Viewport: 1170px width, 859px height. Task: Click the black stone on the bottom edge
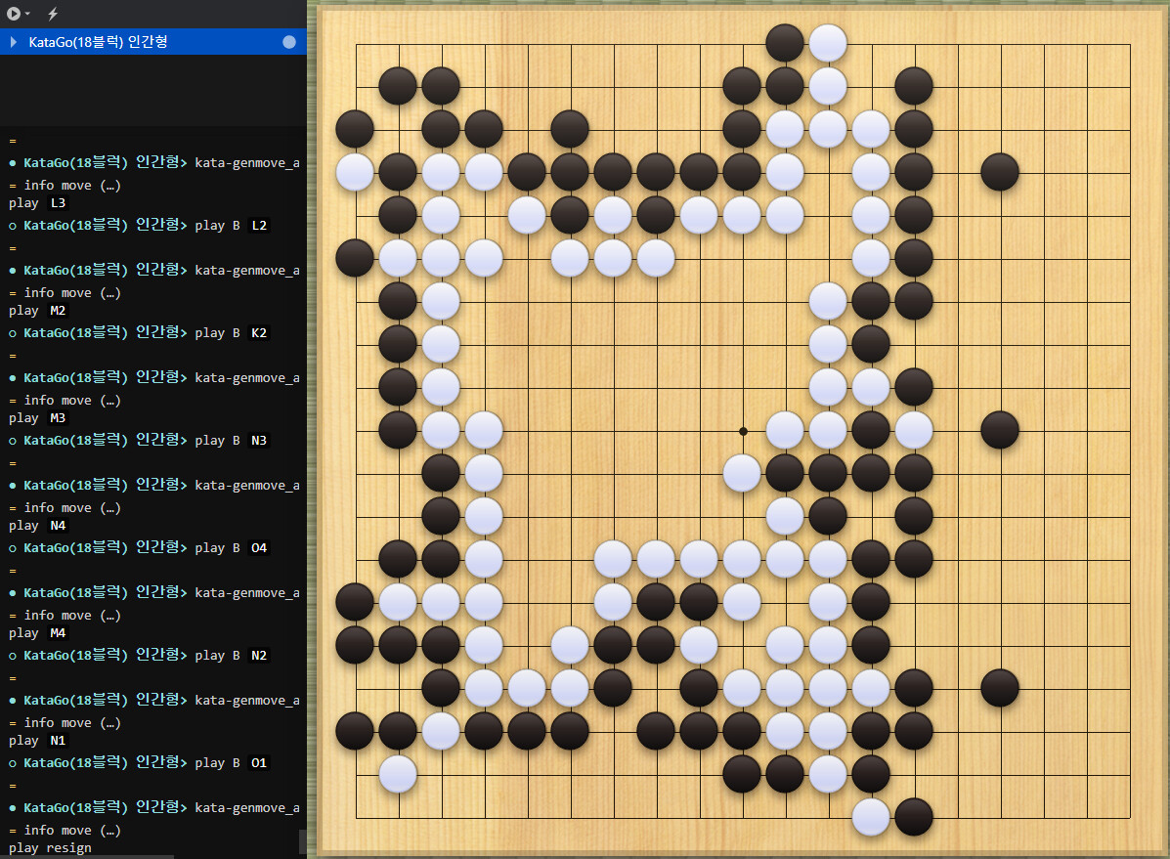tap(914, 816)
